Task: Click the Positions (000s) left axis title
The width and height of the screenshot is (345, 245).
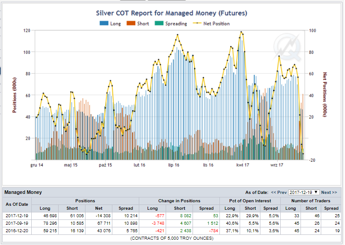Action: tap(15, 95)
